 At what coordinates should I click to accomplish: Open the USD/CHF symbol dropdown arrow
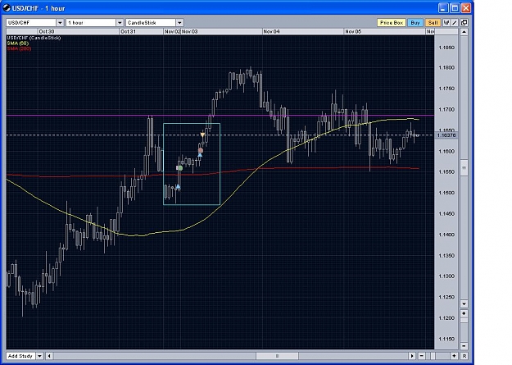point(60,23)
